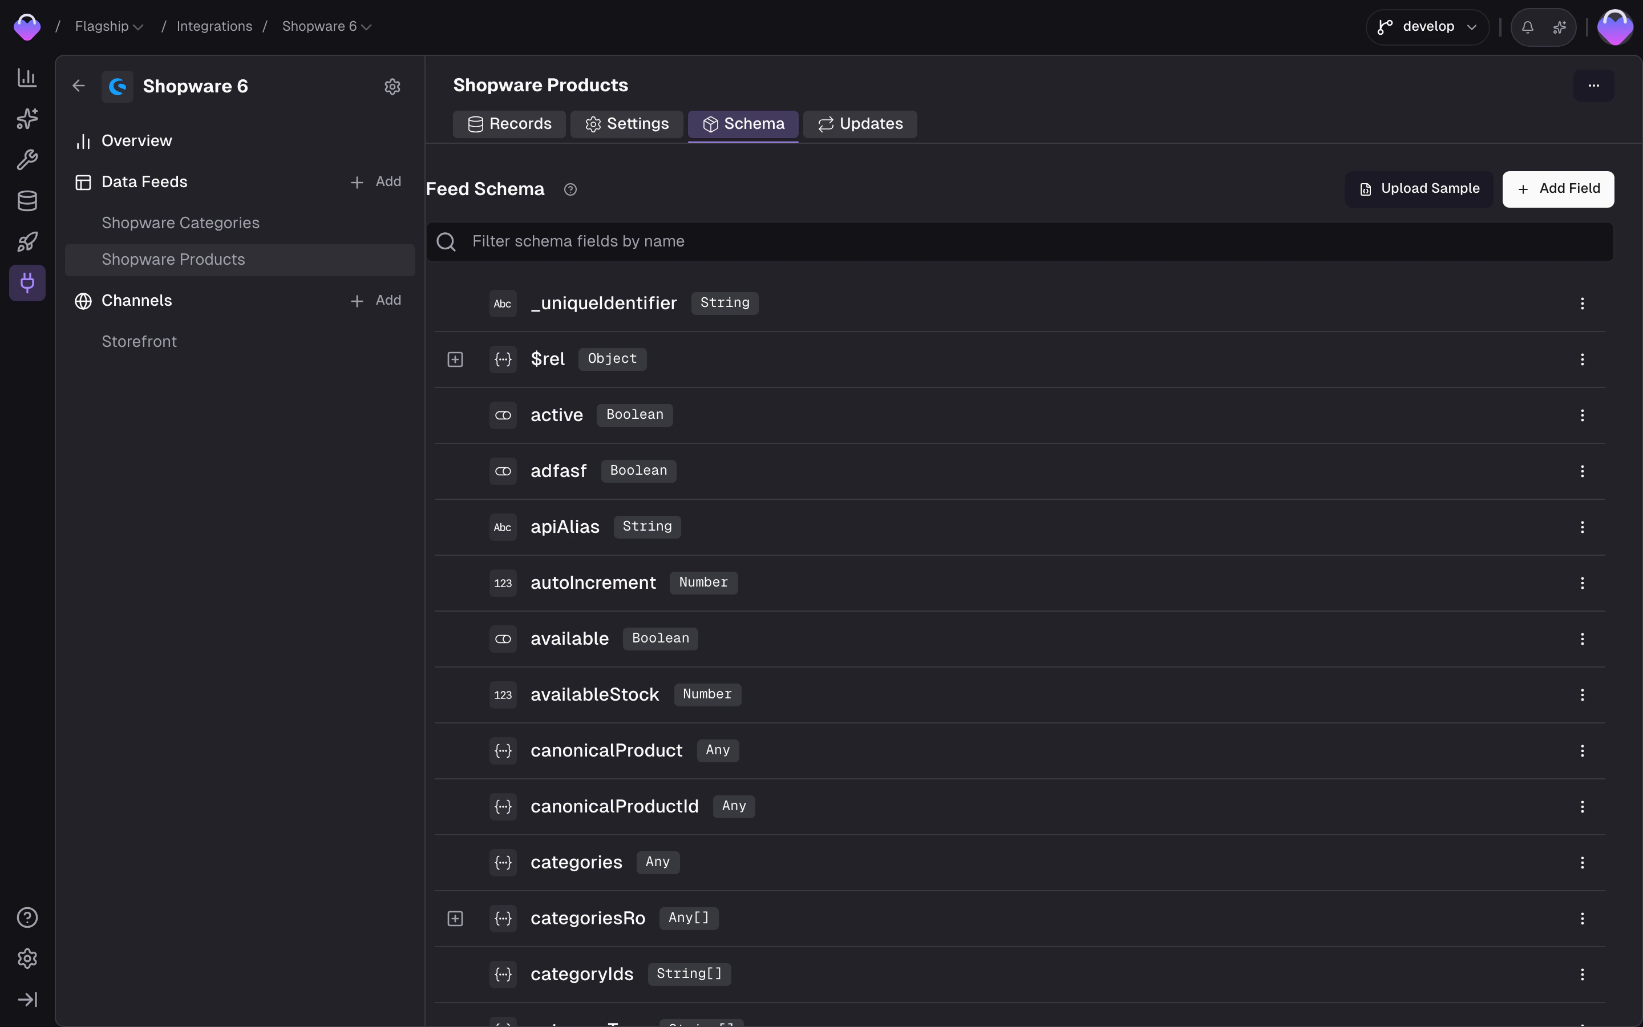
Task: Open the Integrations breadcrumb link
Action: coord(215,26)
